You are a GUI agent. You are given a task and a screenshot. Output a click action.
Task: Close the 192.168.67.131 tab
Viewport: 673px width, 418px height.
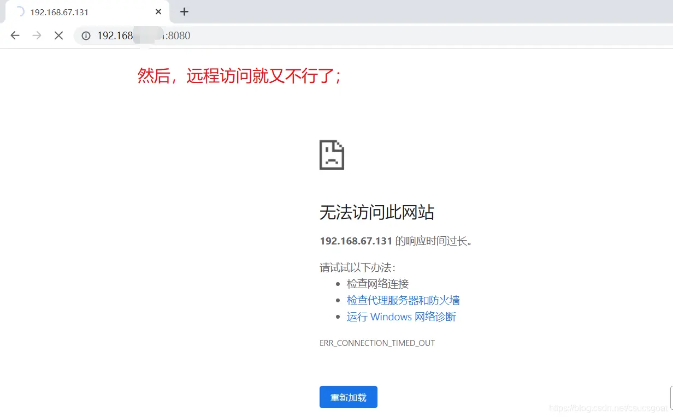158,11
